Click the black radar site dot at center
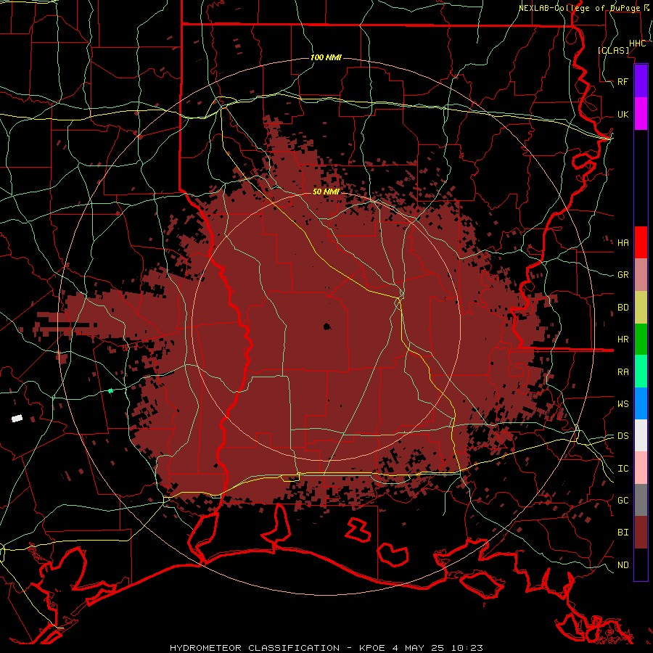 [x=327, y=326]
